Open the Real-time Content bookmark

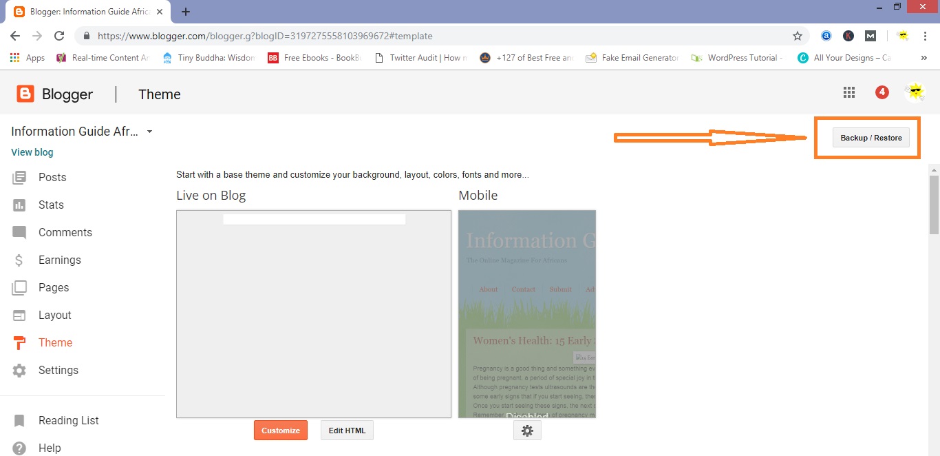pyautogui.click(x=103, y=58)
